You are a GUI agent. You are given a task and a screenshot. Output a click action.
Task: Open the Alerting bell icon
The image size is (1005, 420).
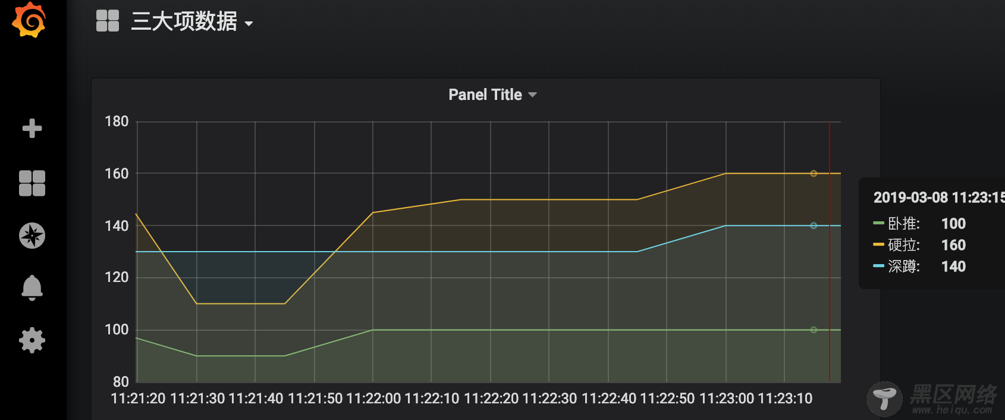click(32, 288)
